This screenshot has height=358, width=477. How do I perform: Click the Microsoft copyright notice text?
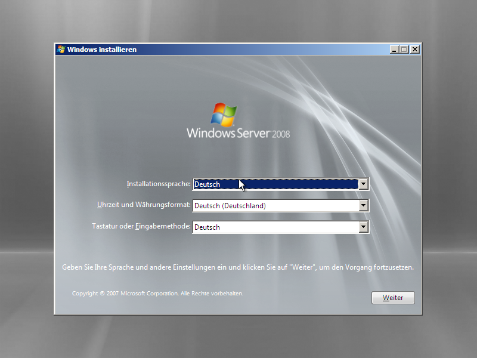157,293
